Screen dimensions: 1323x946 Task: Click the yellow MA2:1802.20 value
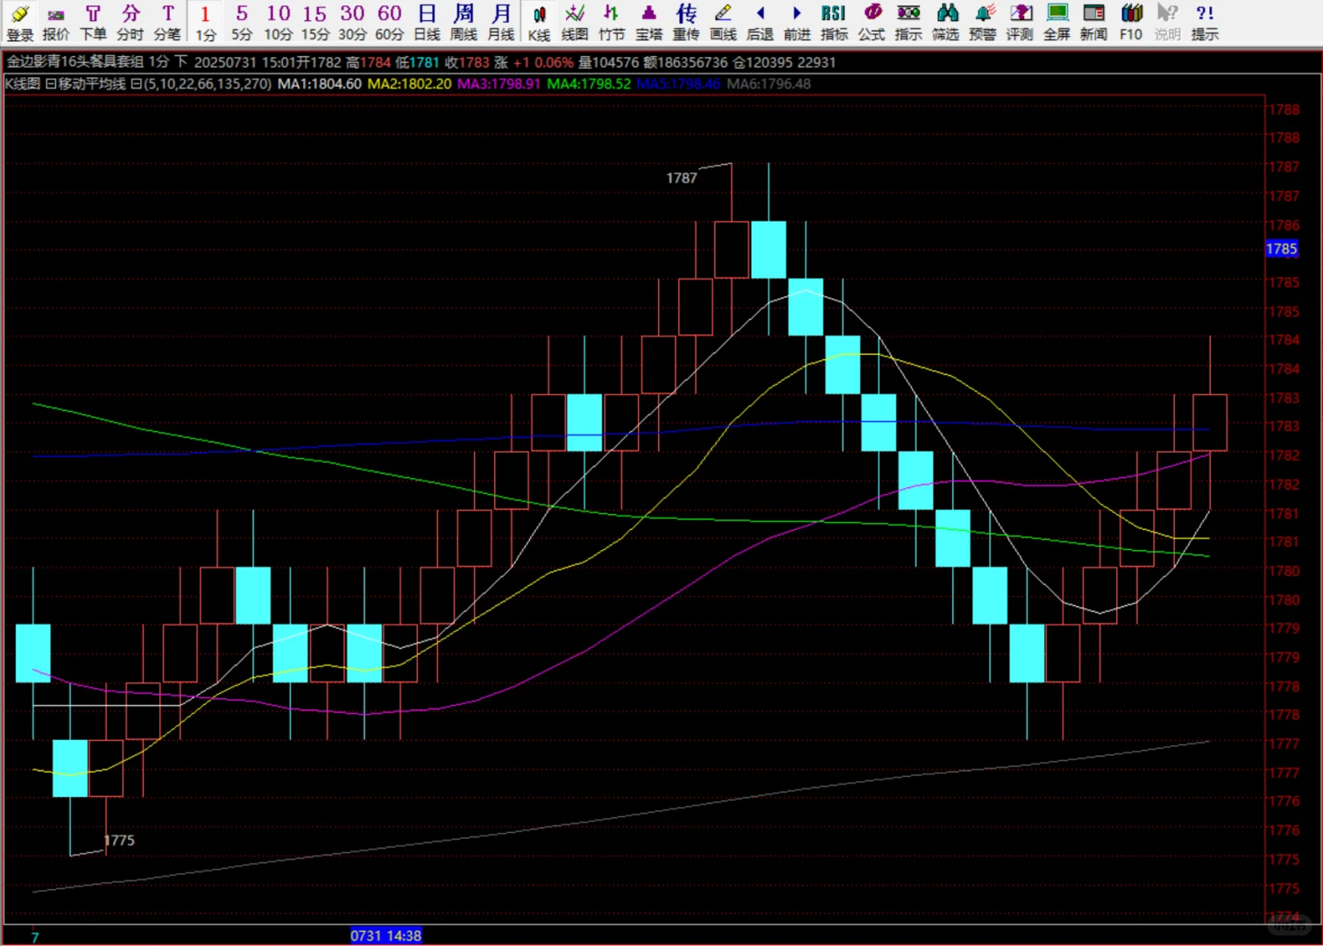409,84
